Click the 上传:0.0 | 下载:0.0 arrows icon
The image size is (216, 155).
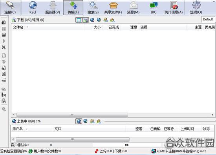(x=97, y=151)
